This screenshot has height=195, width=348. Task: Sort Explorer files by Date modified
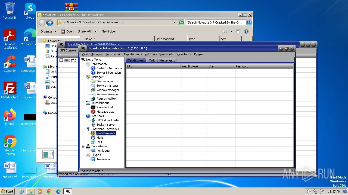[x=171, y=39]
